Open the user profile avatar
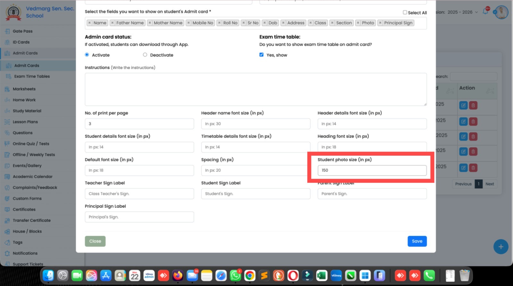The height and width of the screenshot is (286, 513). (501, 12)
